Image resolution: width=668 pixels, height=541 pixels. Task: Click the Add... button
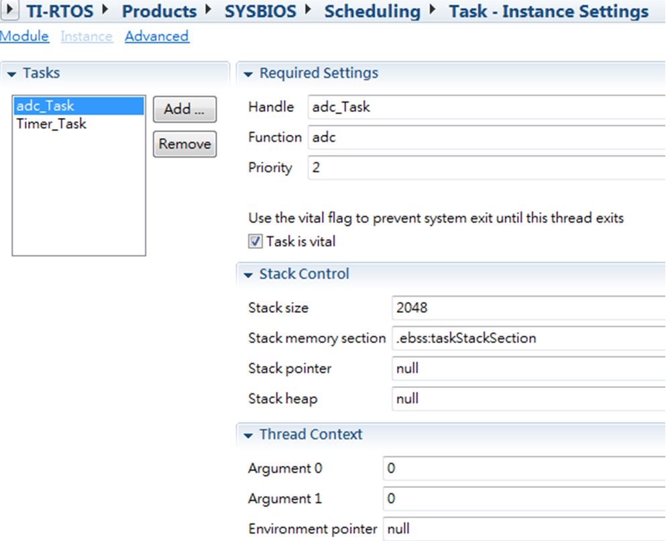click(184, 109)
